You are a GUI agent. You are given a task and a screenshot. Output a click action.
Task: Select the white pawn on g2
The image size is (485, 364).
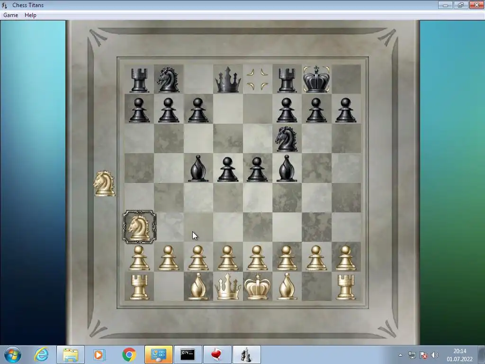pyautogui.click(x=316, y=258)
